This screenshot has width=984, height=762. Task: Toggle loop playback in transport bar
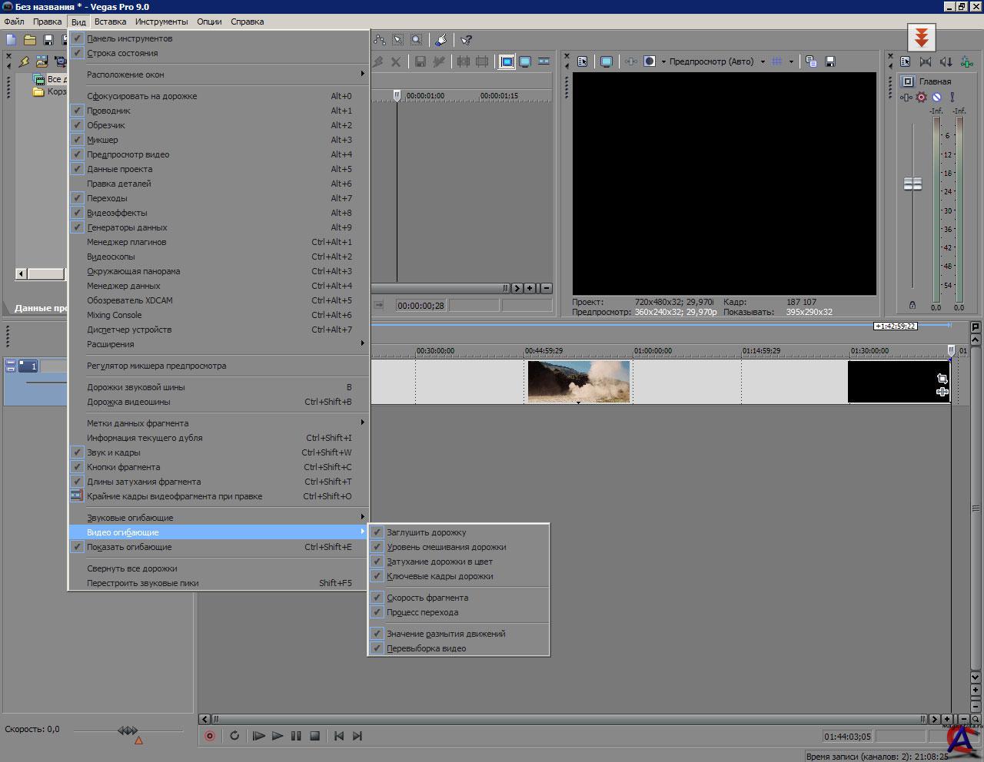point(234,736)
